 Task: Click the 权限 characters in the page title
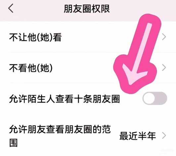click(101, 9)
